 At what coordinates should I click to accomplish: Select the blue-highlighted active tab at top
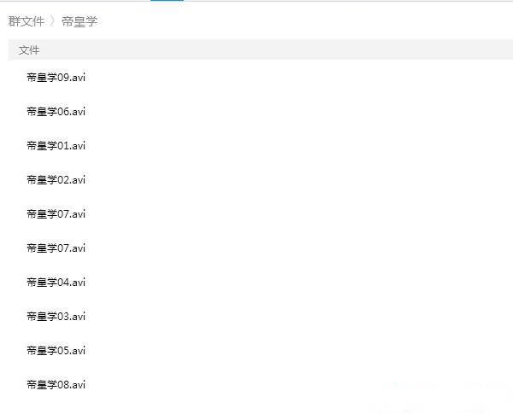pos(167,1)
